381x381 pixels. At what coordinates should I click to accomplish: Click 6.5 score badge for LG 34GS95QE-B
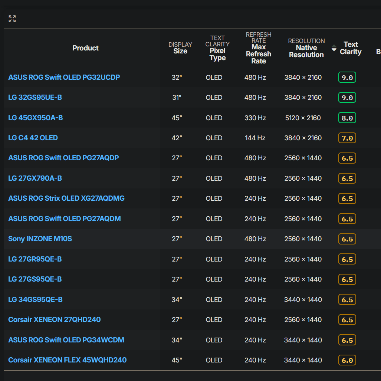(347, 300)
